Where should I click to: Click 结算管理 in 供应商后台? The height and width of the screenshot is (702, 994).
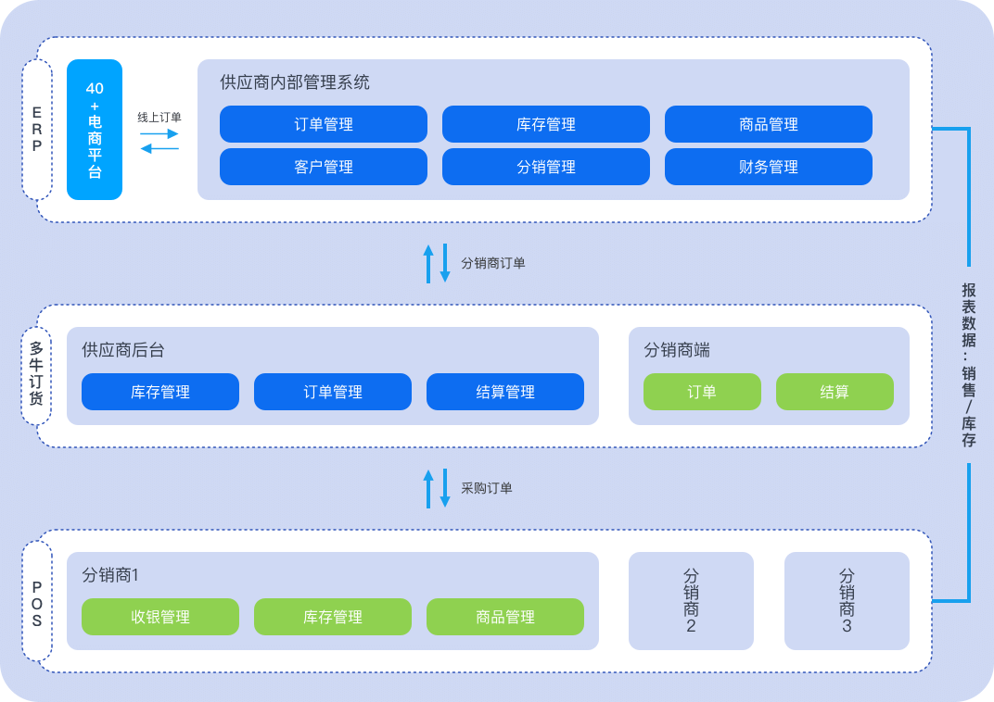tap(505, 392)
